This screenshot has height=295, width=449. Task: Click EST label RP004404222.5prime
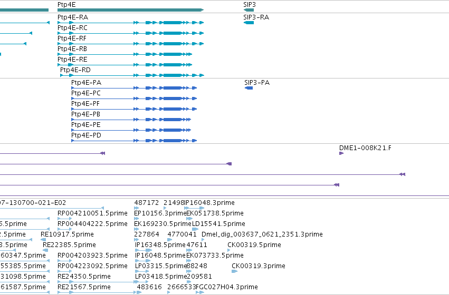point(92,224)
